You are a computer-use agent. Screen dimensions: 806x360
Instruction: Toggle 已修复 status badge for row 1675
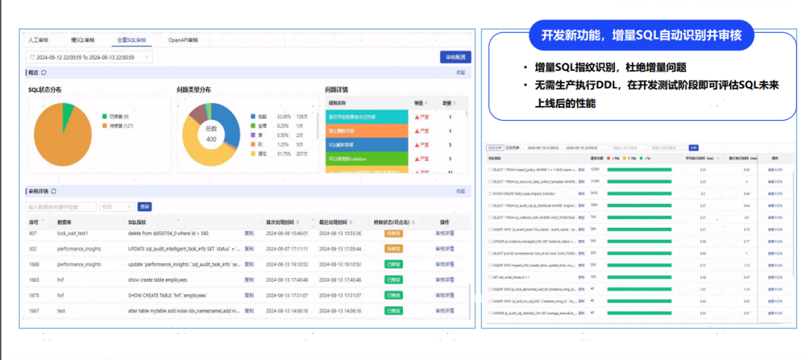pyautogui.click(x=393, y=295)
